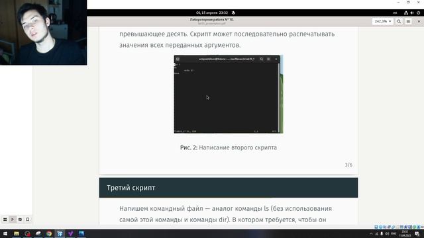This screenshot has height=238, width=424.
Task: Click caption 'Рис. 2: Написание второго скрипта'
Action: click(x=229, y=147)
